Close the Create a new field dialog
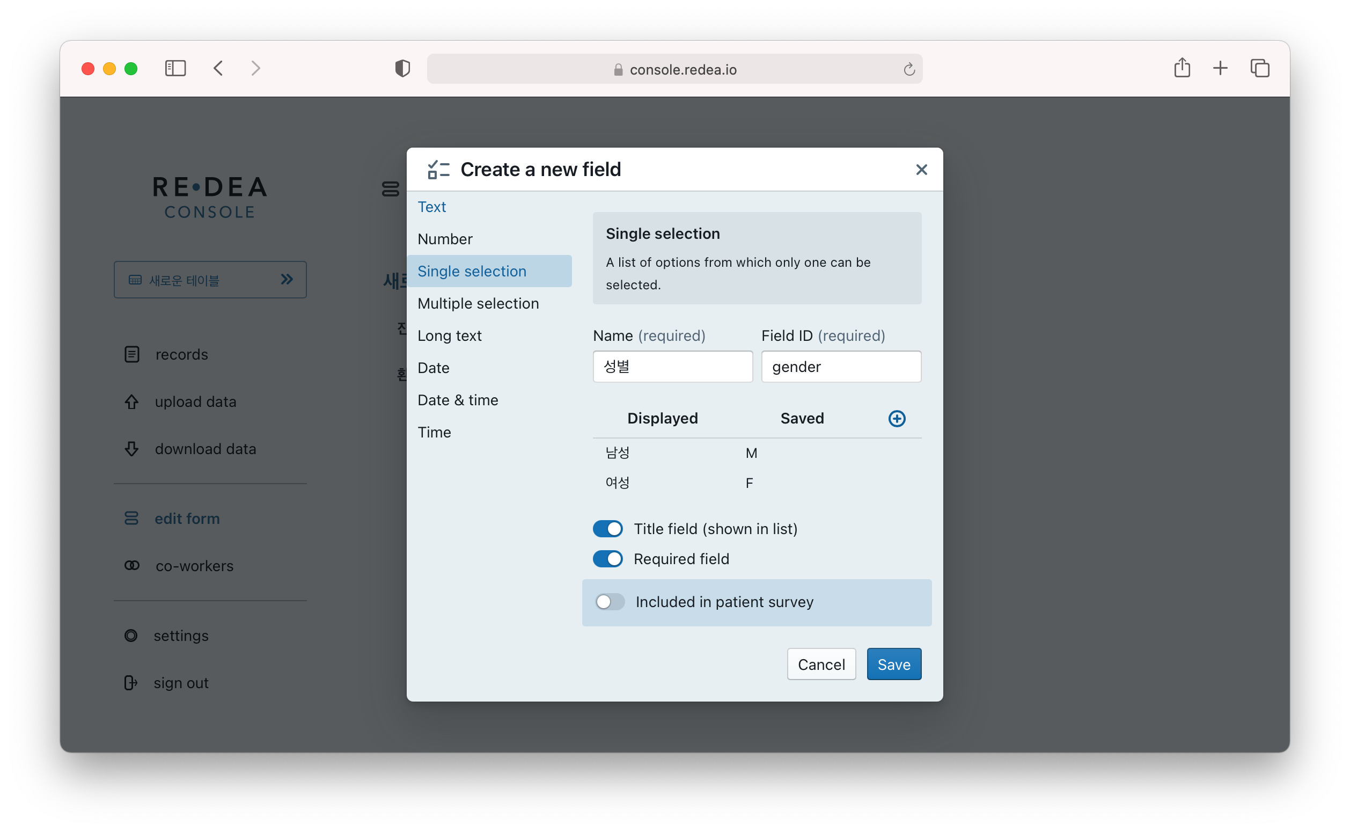The width and height of the screenshot is (1350, 832). tap(921, 170)
